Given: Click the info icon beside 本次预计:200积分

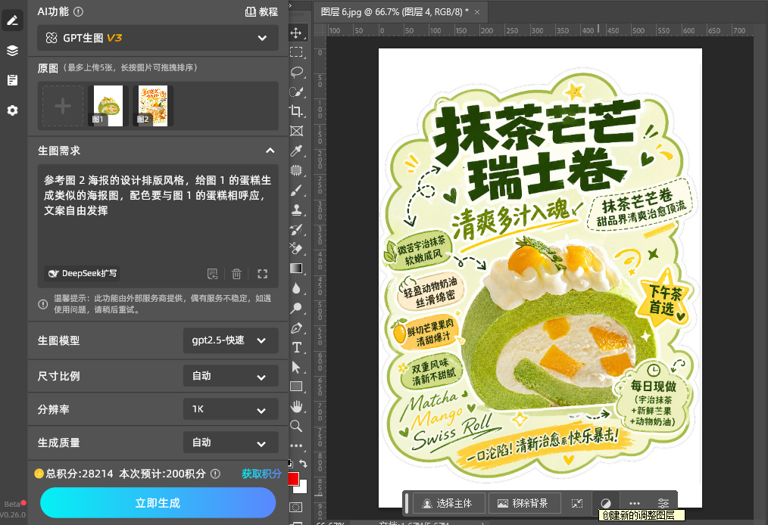Looking at the screenshot, I should click(215, 474).
